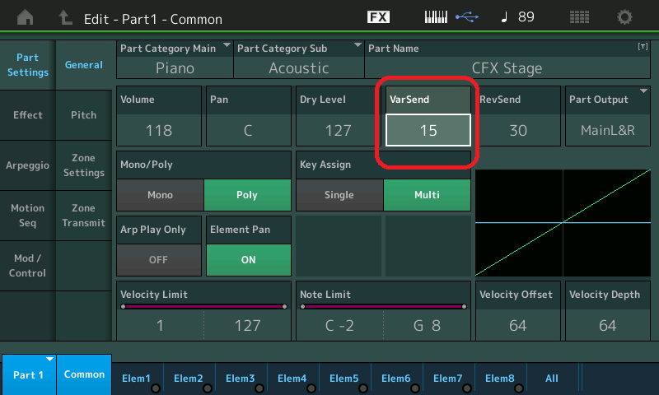Image resolution: width=659 pixels, height=395 pixels.
Task: Open the FX overview icon
Action: (378, 17)
